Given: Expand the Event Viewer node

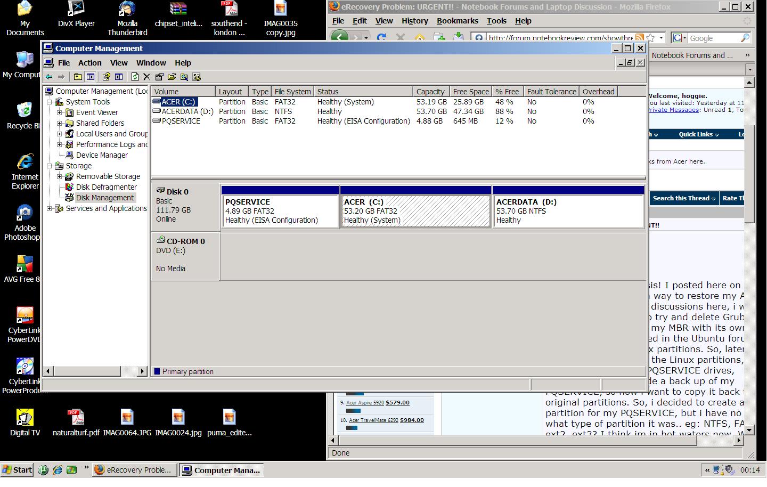Looking at the screenshot, I should point(60,113).
